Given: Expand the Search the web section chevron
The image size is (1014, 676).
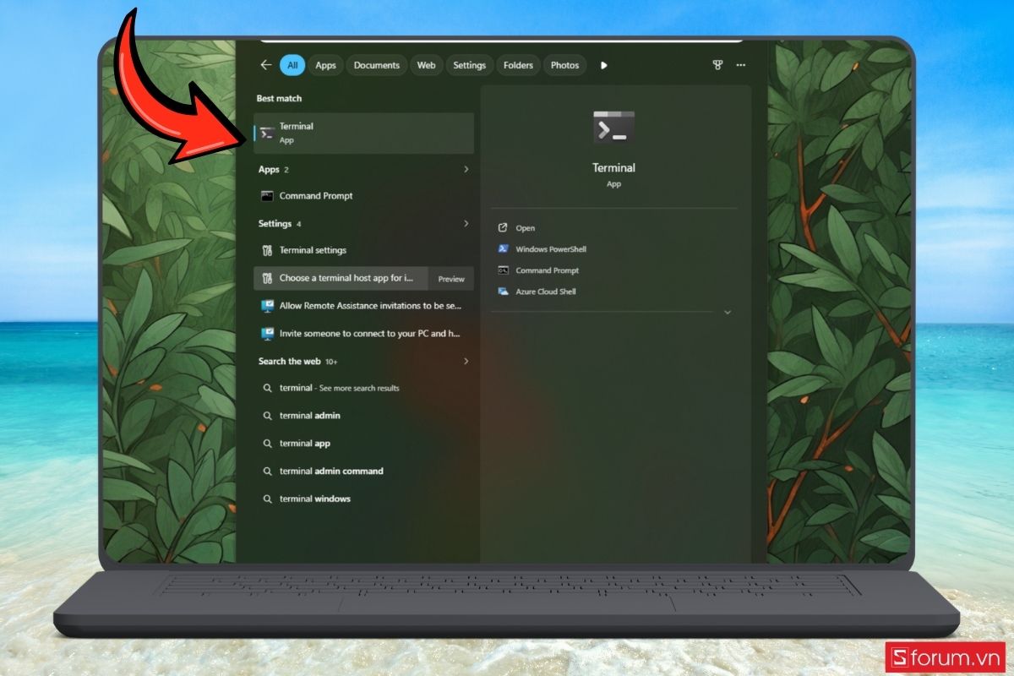Looking at the screenshot, I should 466,361.
